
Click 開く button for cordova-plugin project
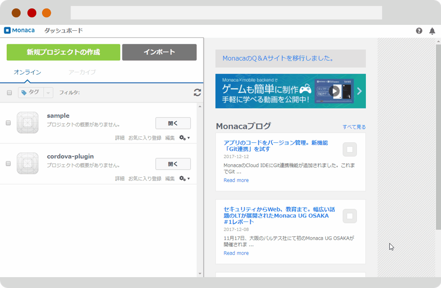[x=173, y=164]
